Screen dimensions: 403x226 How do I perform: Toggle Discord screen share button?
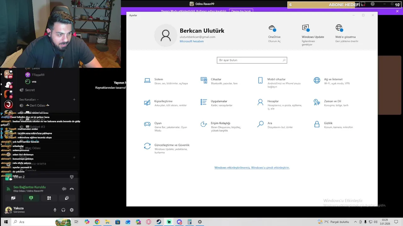[31, 198]
